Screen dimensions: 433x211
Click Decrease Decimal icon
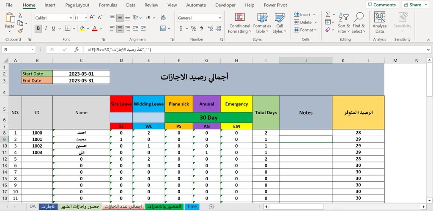pos(219,28)
